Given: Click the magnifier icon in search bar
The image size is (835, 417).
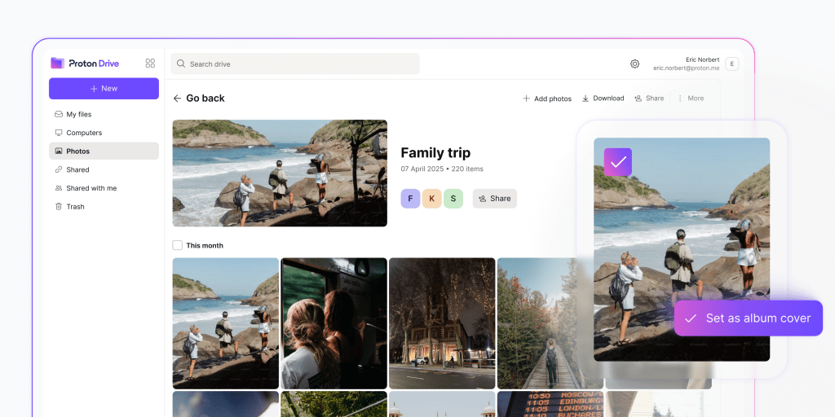Looking at the screenshot, I should [x=181, y=64].
